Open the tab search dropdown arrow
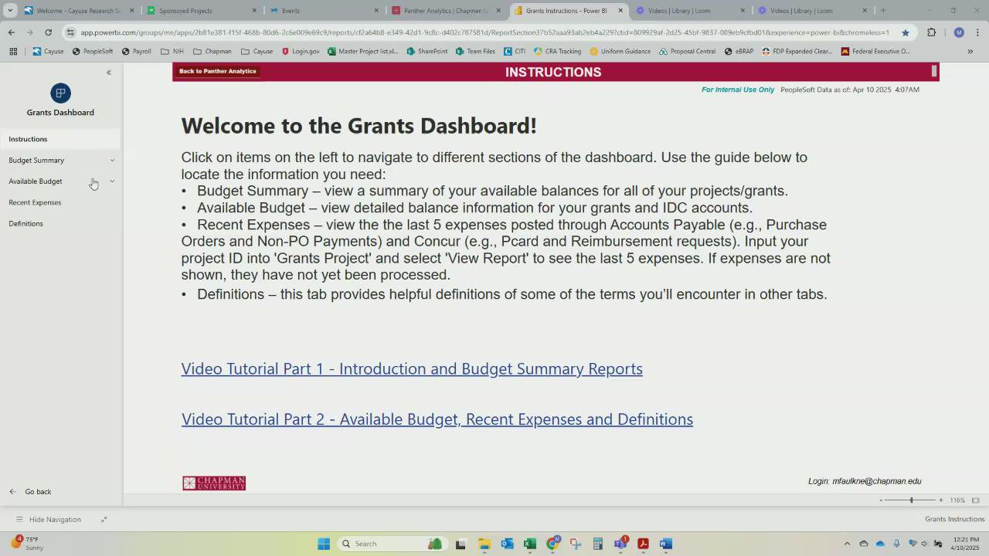 pos(10,11)
